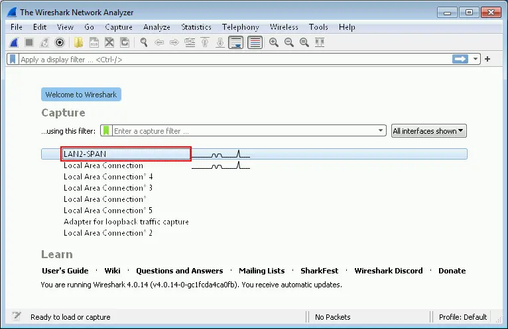Image resolution: width=508 pixels, height=329 pixels.
Task: Click the No Packets status bar entry
Action: [x=333, y=317]
